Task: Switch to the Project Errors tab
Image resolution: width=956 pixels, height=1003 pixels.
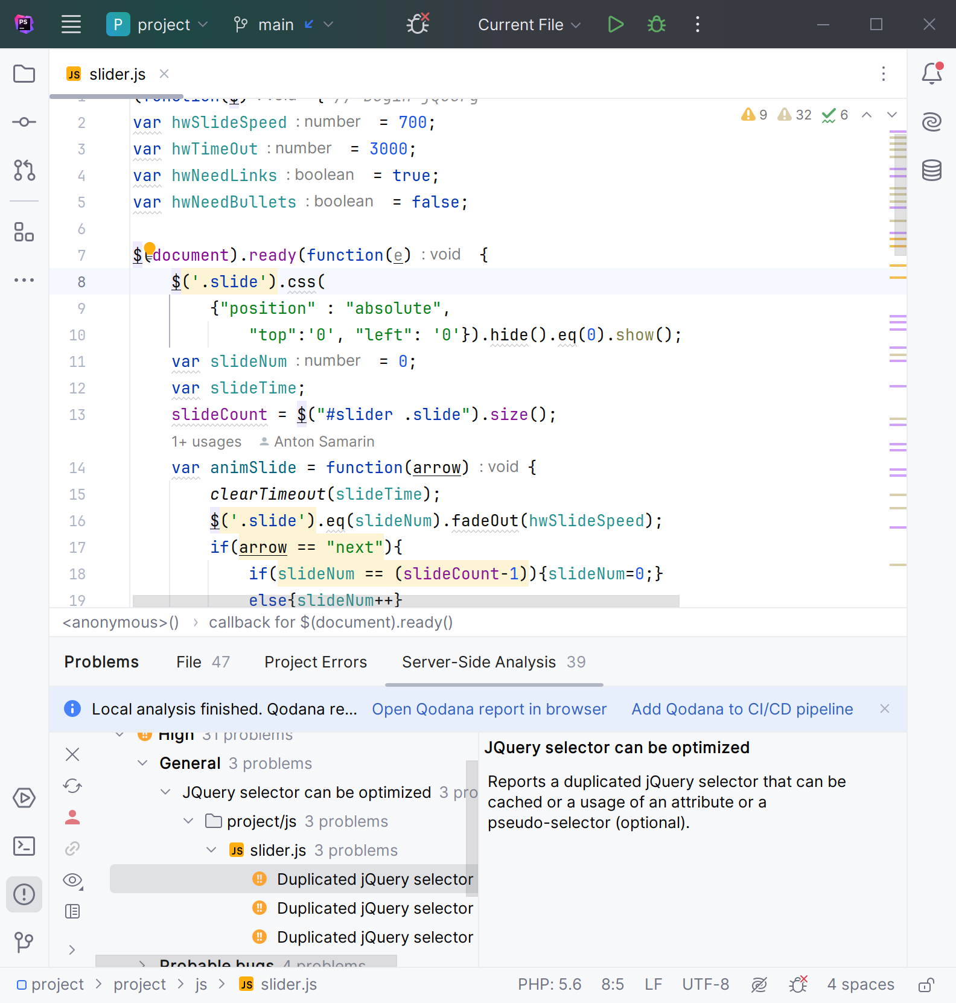Action: pyautogui.click(x=316, y=662)
